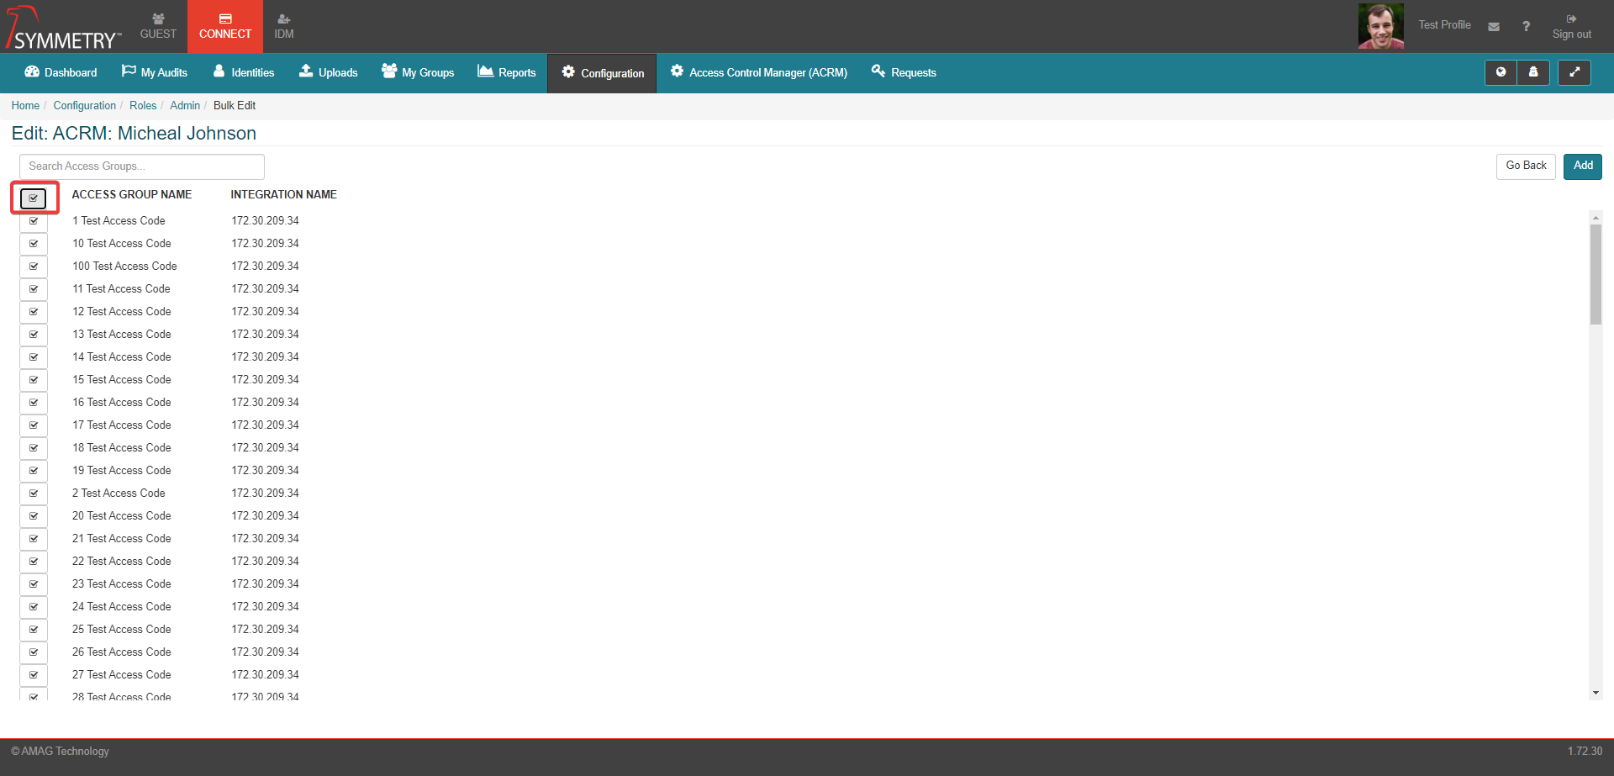Click the user profile photo
1614x776 pixels.
coord(1380,26)
